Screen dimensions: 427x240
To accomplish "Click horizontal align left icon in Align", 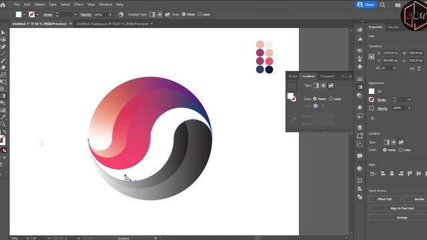I will (383, 173).
